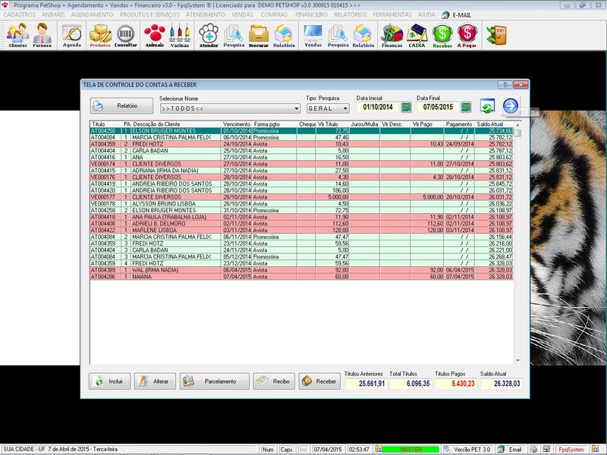Expand the Selecionar Nome dropdown
Screen dimensions: 607x455
coord(297,108)
